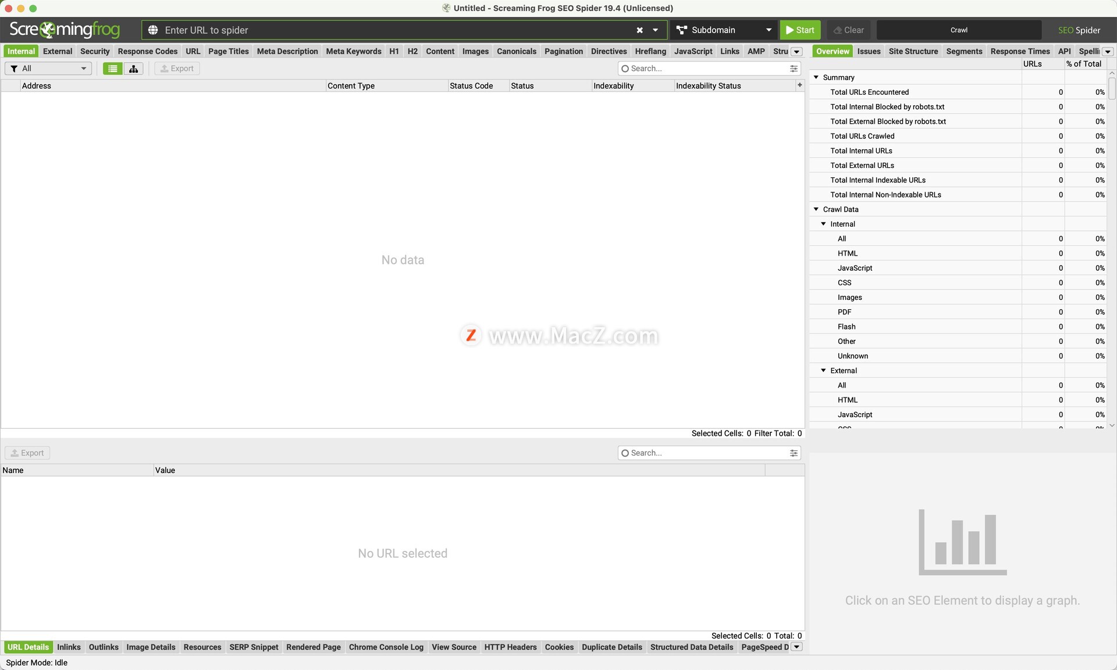The image size is (1117, 670).
Task: Click the Clear button
Action: coord(848,30)
